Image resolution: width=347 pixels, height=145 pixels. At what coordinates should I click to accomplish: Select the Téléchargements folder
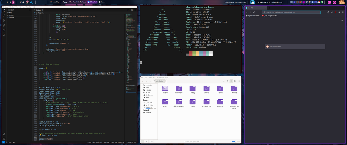(179, 103)
